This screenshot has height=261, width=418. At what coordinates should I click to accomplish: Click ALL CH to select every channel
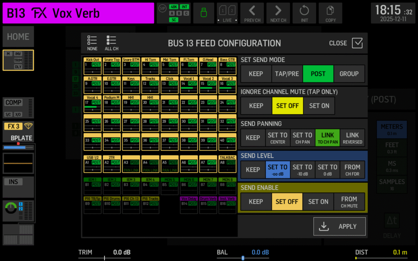point(111,43)
